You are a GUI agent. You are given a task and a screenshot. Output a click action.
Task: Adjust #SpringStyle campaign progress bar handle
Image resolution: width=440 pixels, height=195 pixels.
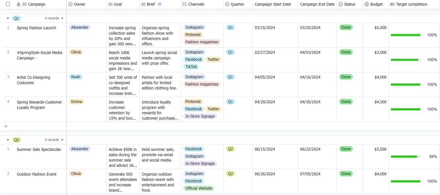click(419, 60)
